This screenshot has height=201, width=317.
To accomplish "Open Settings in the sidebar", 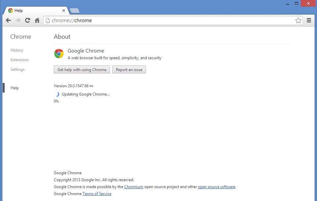I will [x=18, y=69].
